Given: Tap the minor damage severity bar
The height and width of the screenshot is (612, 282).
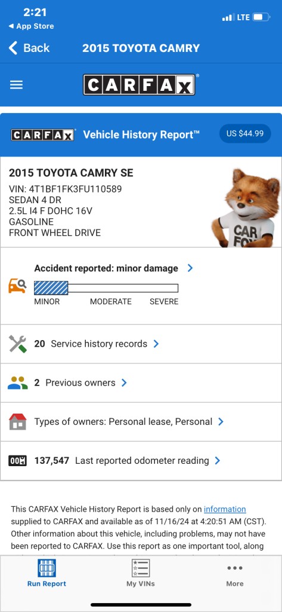Looking at the screenshot, I should [106, 288].
